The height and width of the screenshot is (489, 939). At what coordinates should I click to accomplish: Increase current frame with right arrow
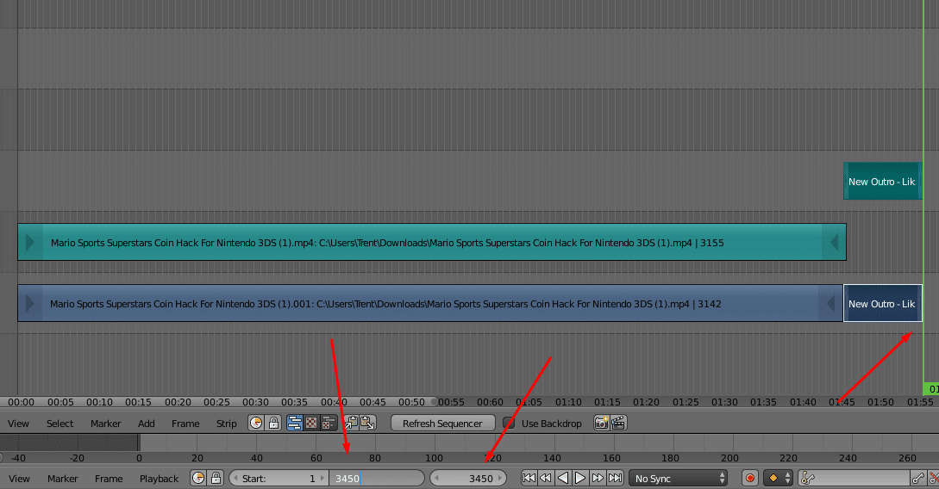[x=500, y=479]
